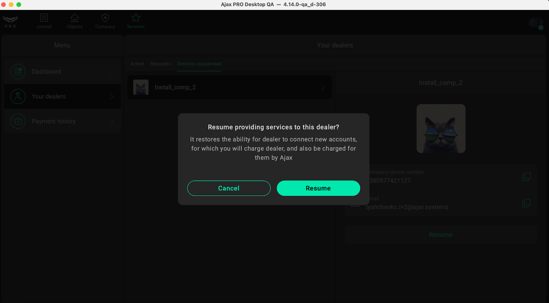Screen dimensions: 549x303
Task: Expand the Dashboard menu chevron
Action: (112, 72)
